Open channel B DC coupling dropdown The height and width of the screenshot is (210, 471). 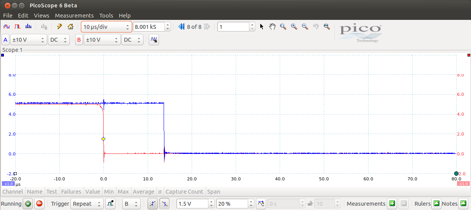click(132, 40)
